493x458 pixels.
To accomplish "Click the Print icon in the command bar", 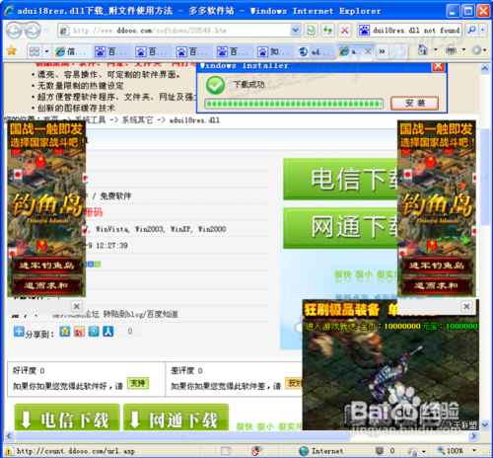I will click(451, 50).
